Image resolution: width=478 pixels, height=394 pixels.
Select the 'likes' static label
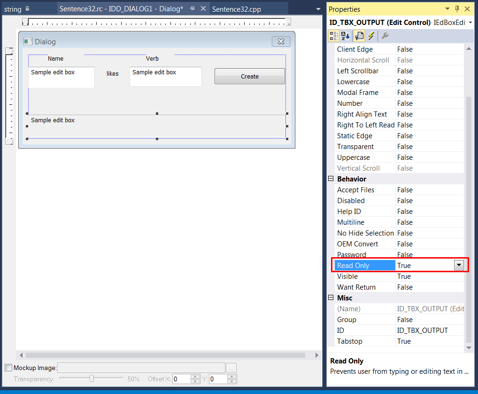click(x=113, y=73)
